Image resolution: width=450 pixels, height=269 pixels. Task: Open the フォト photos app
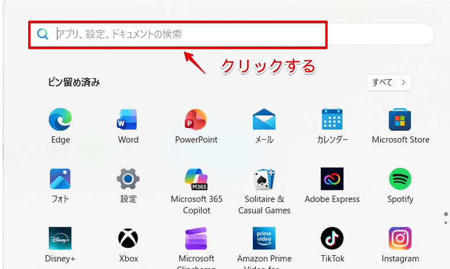click(x=60, y=185)
